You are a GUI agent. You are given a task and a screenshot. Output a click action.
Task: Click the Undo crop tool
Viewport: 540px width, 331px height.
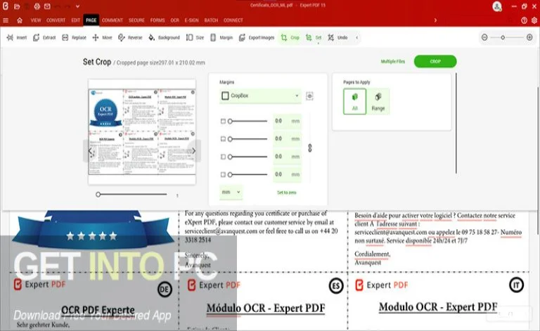coord(337,37)
